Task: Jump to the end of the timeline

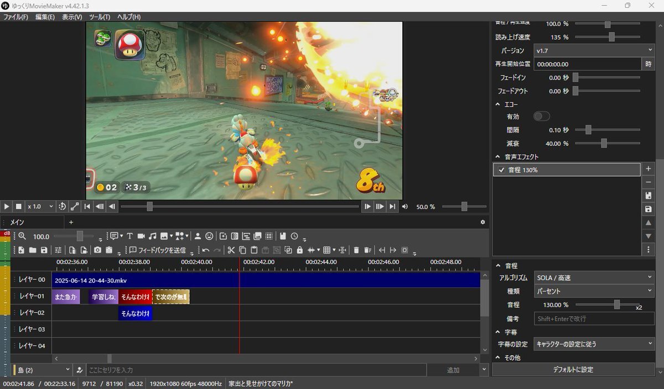Action: [x=392, y=207]
